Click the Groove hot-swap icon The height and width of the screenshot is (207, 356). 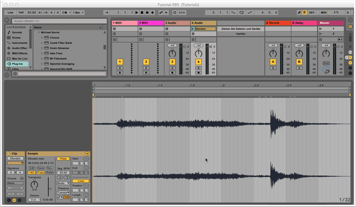22,178
